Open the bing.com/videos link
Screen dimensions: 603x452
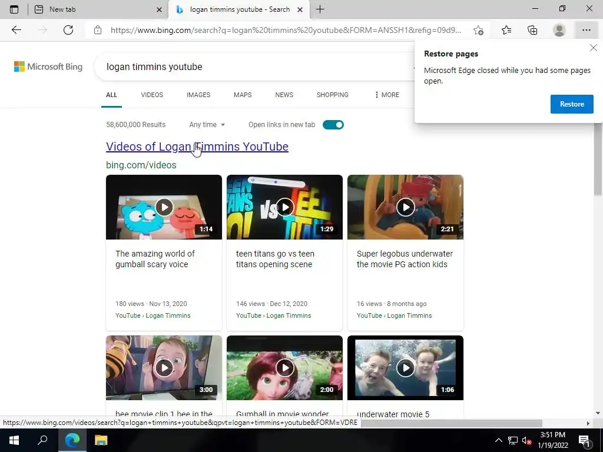click(x=141, y=165)
